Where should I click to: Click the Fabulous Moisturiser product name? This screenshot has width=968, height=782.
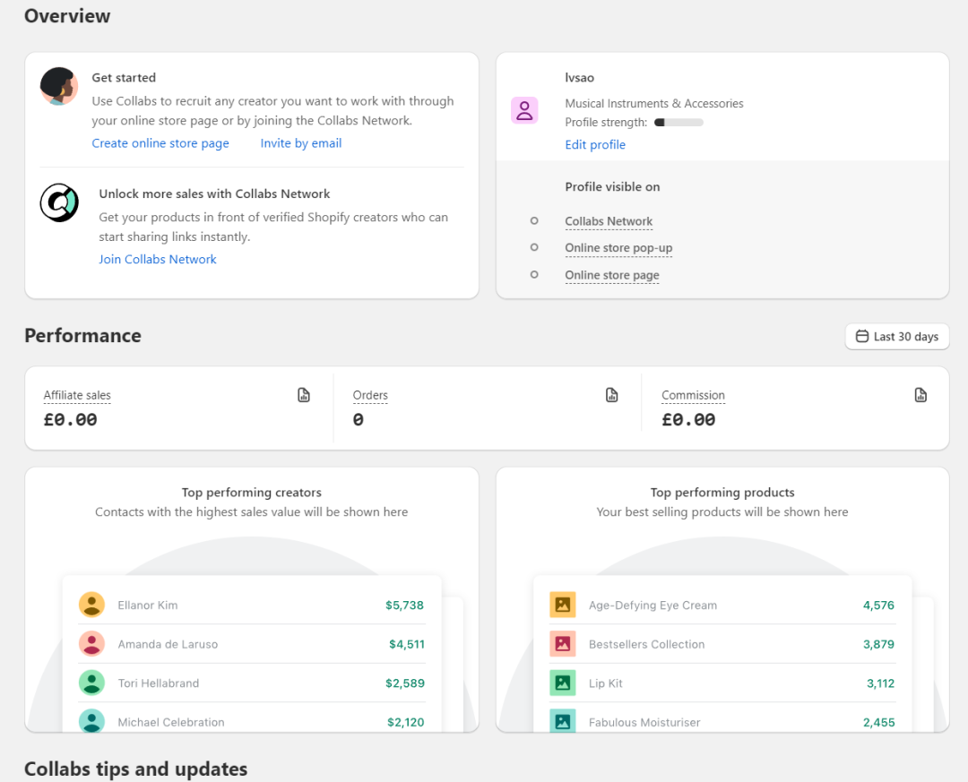click(644, 722)
